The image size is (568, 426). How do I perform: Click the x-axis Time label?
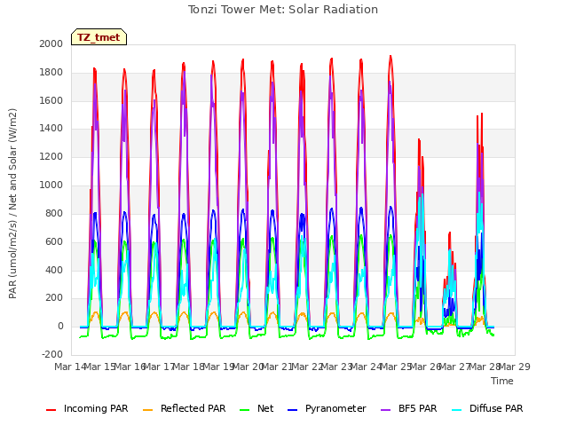coord(502,381)
